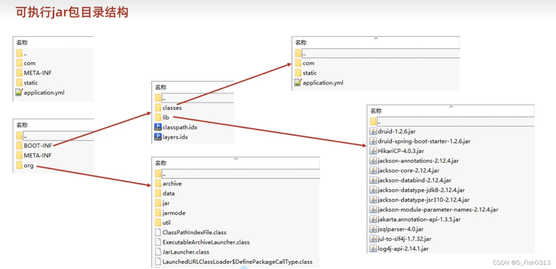Click the HikariCP-4.0.3.jar file icon

(373, 151)
